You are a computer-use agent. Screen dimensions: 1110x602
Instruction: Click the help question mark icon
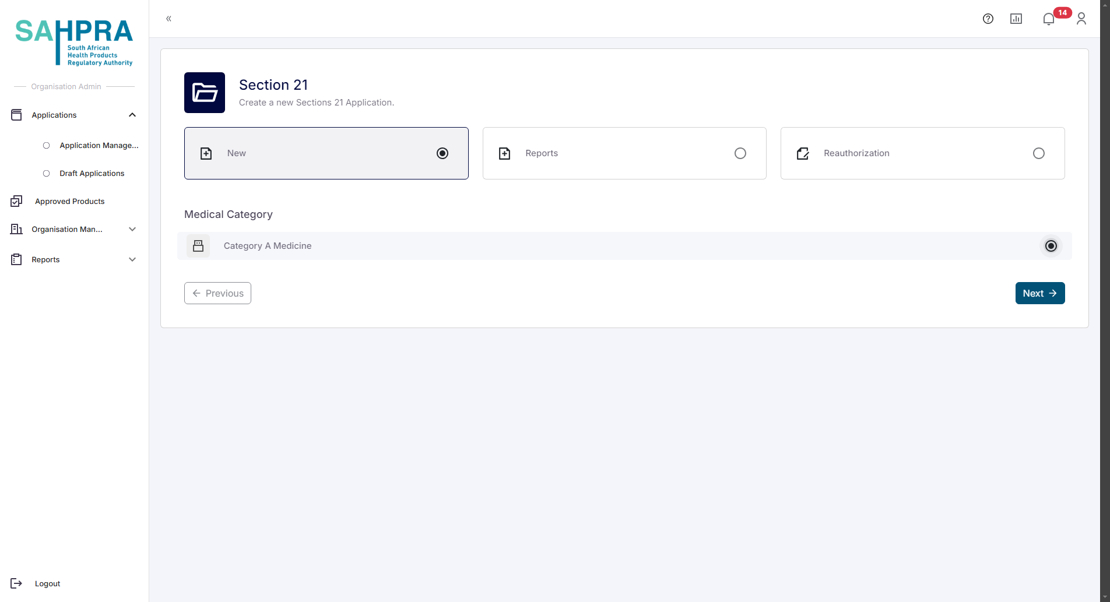988,19
